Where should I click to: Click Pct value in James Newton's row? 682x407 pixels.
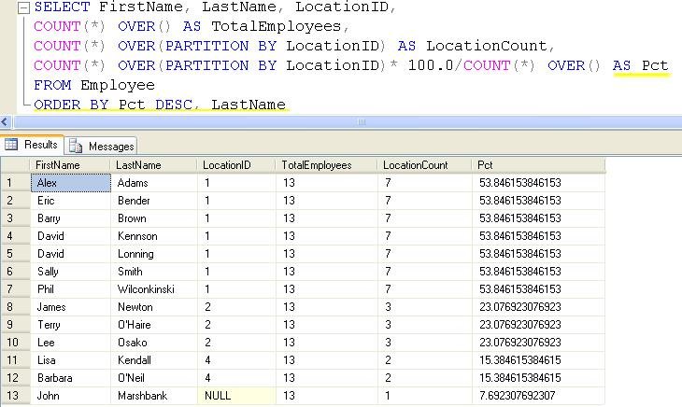click(x=538, y=307)
